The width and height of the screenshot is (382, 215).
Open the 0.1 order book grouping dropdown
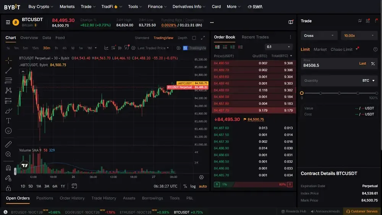pyautogui.click(x=278, y=47)
